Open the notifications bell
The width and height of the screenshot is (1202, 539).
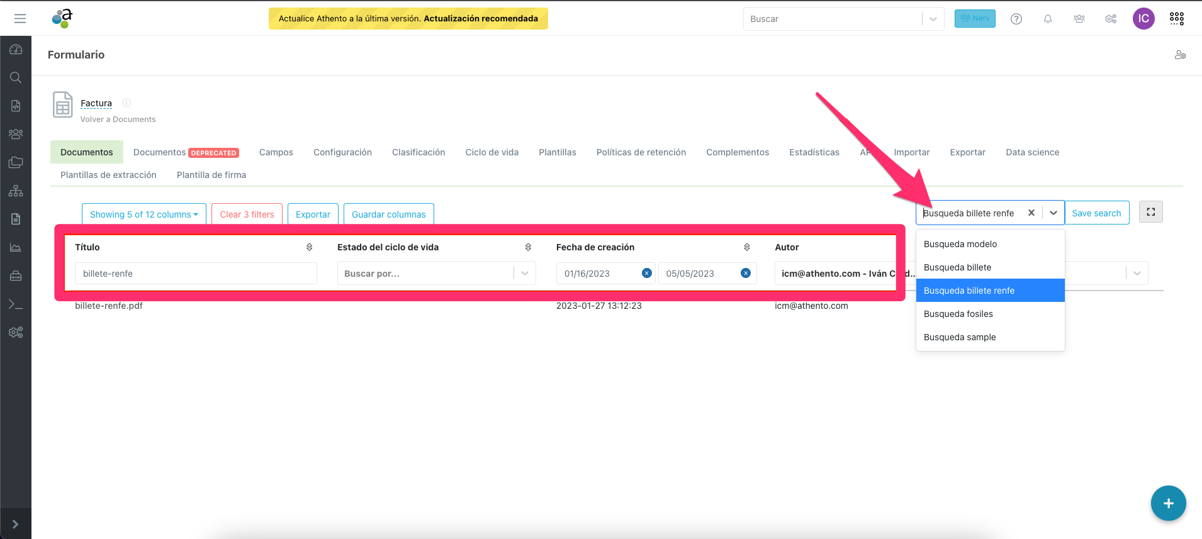tap(1048, 19)
